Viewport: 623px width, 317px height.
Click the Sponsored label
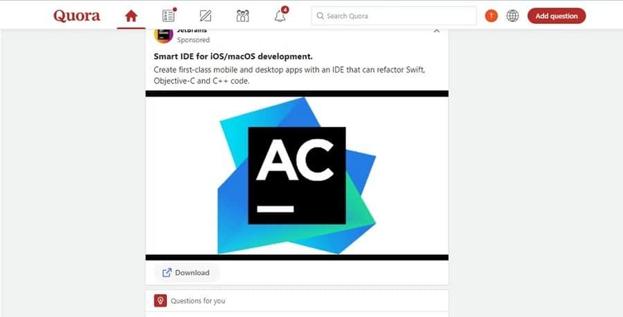click(193, 39)
